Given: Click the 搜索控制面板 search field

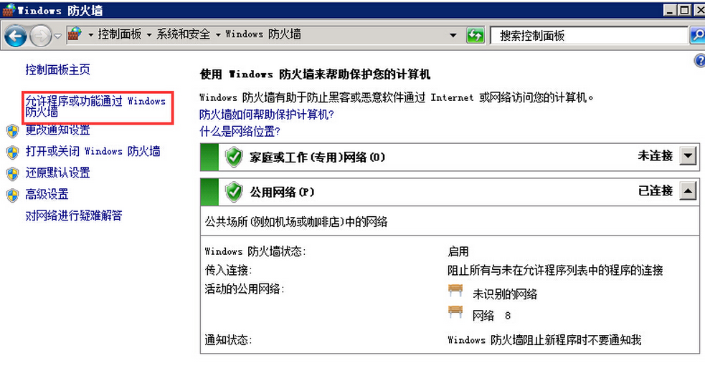Looking at the screenshot, I should [x=588, y=35].
